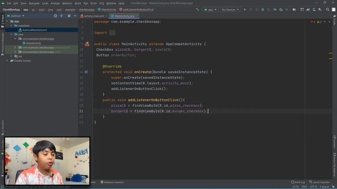Screen dimensions: 337x189
Task: Open the Build menu
Action: [x=78, y=3]
